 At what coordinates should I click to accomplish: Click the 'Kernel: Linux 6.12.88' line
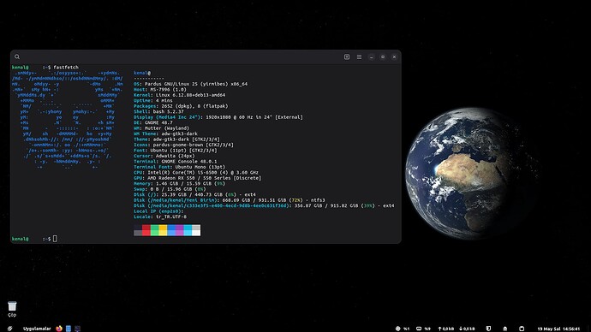pyautogui.click(x=179, y=95)
